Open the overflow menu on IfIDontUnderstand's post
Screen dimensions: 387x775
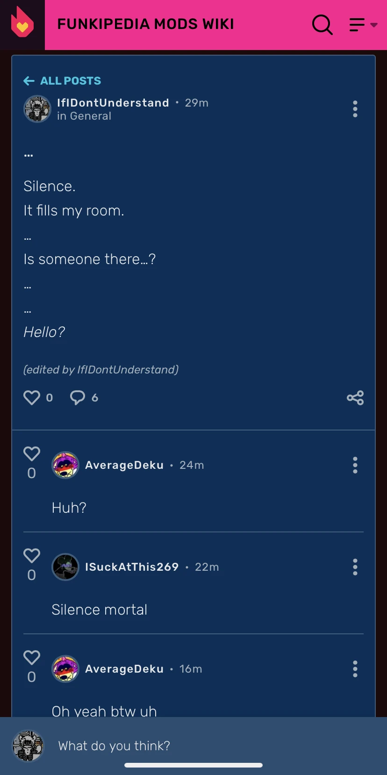(355, 109)
